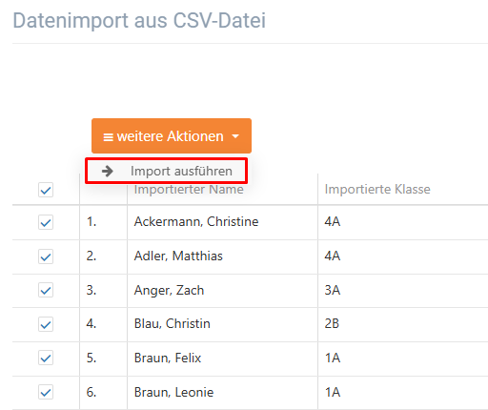Toggle checkbox for Braun, Felix

pyautogui.click(x=46, y=358)
